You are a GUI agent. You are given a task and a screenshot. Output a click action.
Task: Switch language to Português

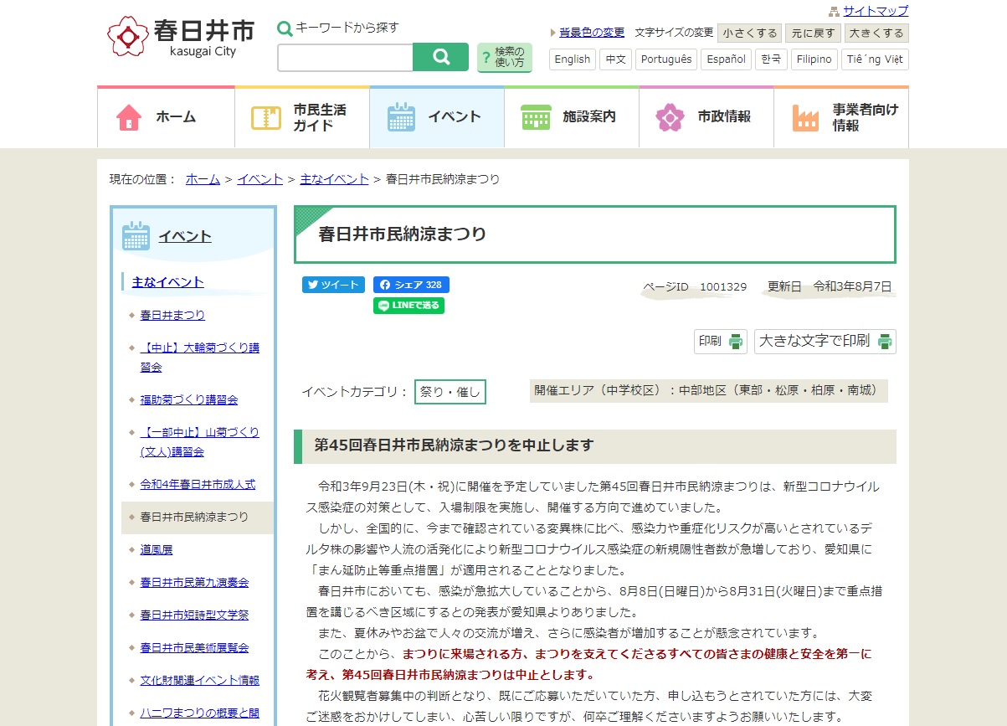pos(667,59)
